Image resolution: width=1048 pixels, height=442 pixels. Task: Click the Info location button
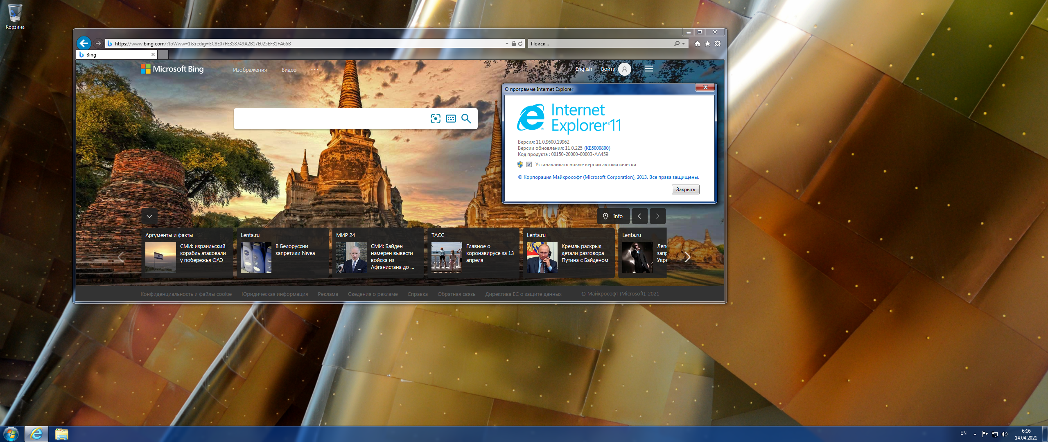tap(613, 216)
